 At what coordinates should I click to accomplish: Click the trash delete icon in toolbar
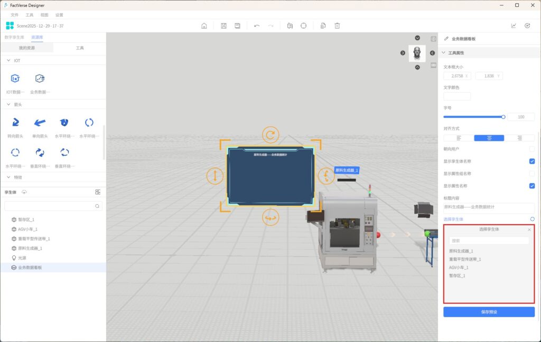(337, 26)
